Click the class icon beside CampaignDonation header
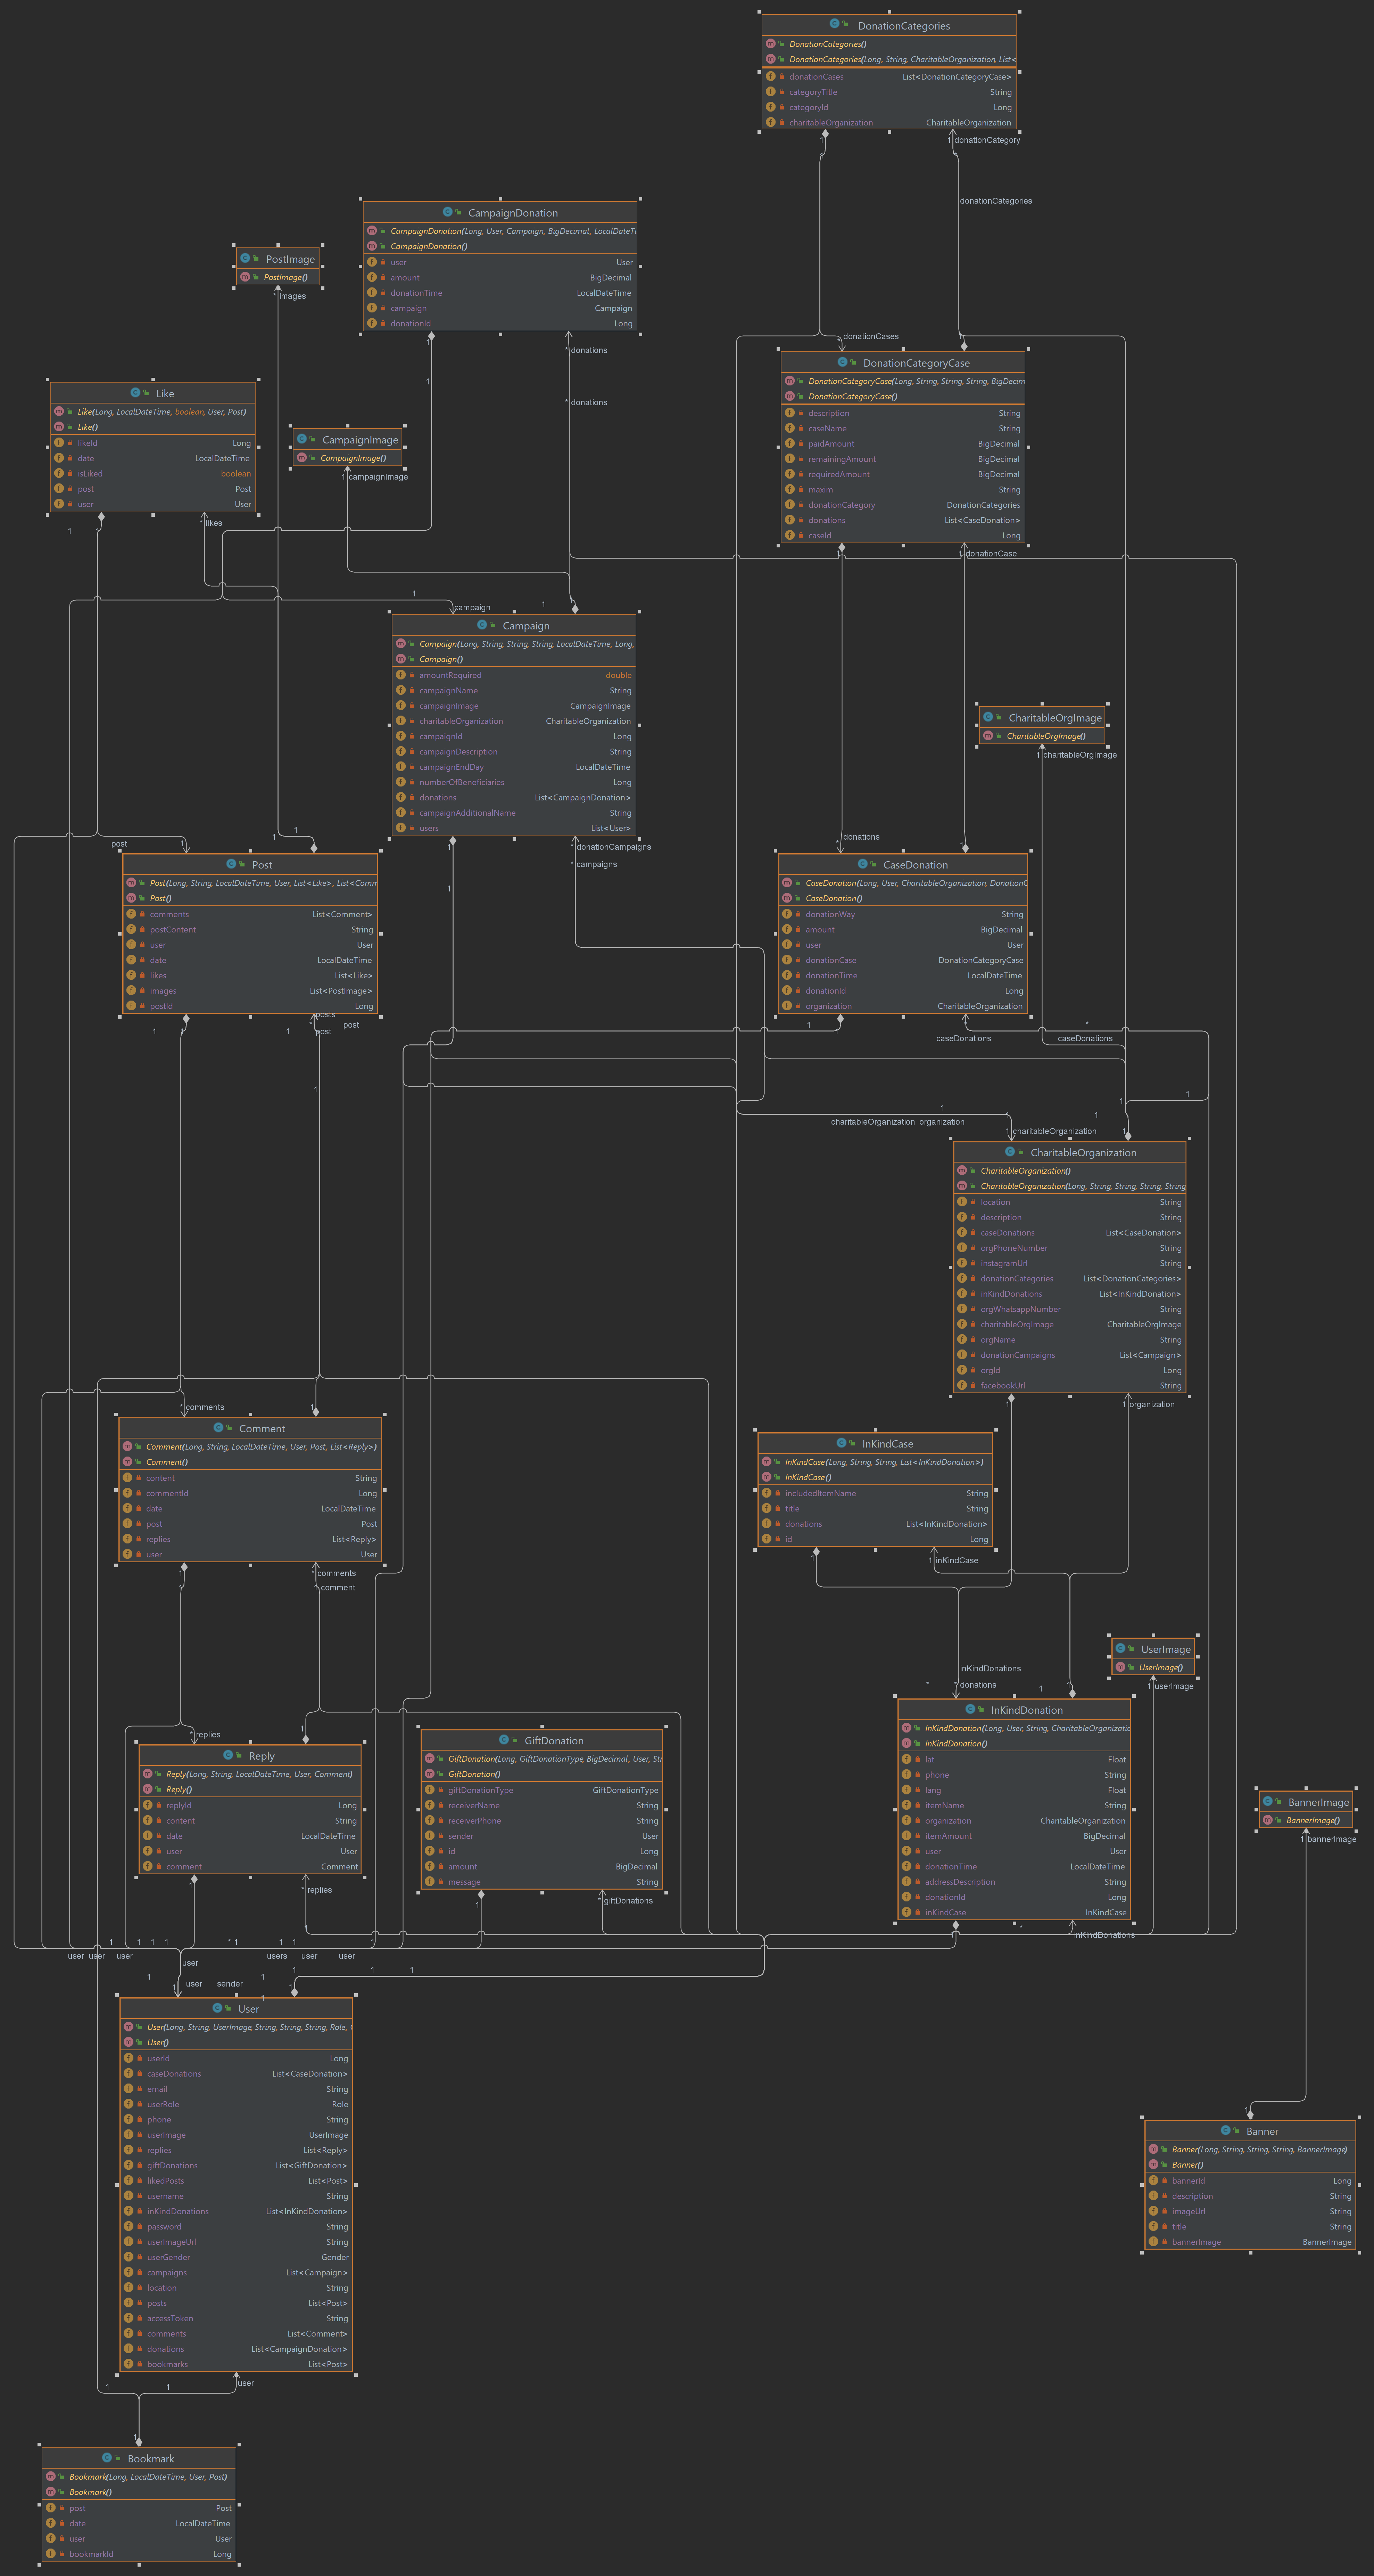Screen dimensions: 1374x2576 448,212
